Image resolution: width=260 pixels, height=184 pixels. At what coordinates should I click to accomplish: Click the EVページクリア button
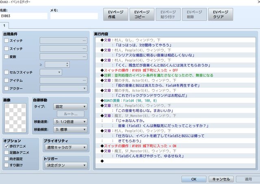(x=221, y=15)
